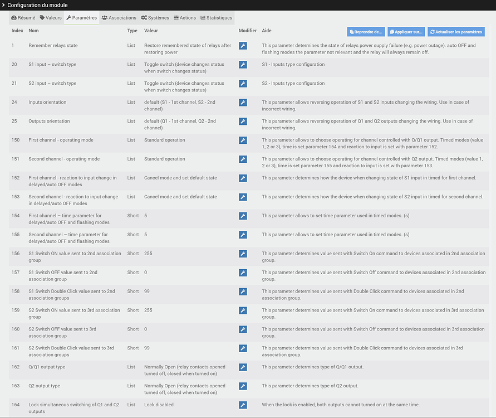Edit First channel operating mode via wrench
This screenshot has height=418, width=496.
point(243,140)
